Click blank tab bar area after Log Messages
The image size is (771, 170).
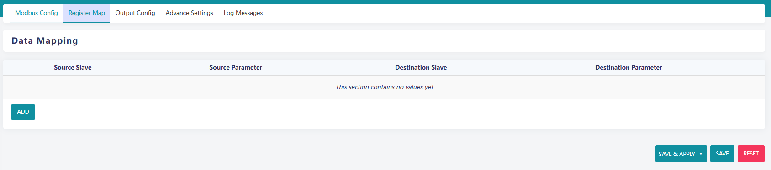point(516,13)
